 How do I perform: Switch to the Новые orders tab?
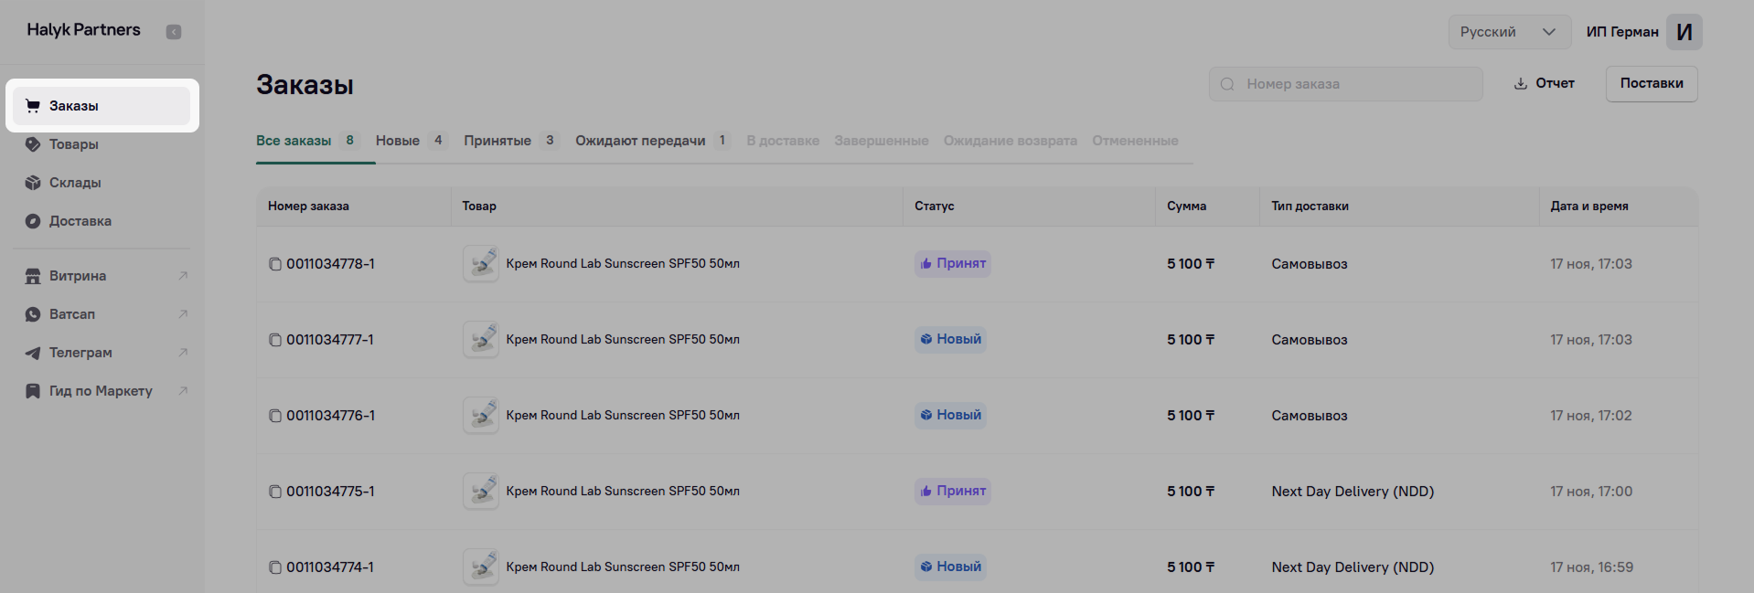point(398,141)
